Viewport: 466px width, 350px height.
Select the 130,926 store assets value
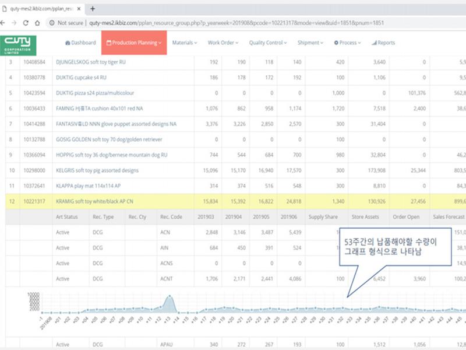tap(376, 201)
